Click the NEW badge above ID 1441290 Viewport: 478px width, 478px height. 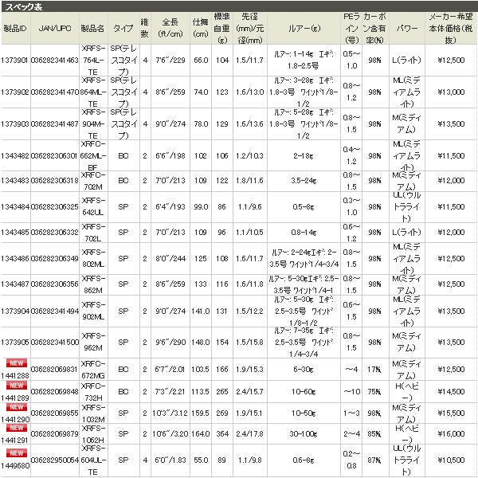[17, 407]
